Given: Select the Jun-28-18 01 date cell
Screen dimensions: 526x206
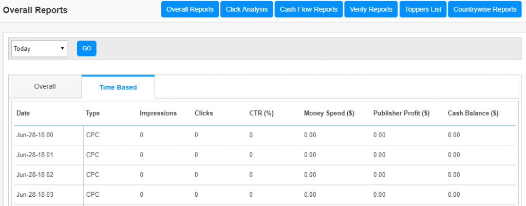Looking at the screenshot, I should [x=35, y=155].
